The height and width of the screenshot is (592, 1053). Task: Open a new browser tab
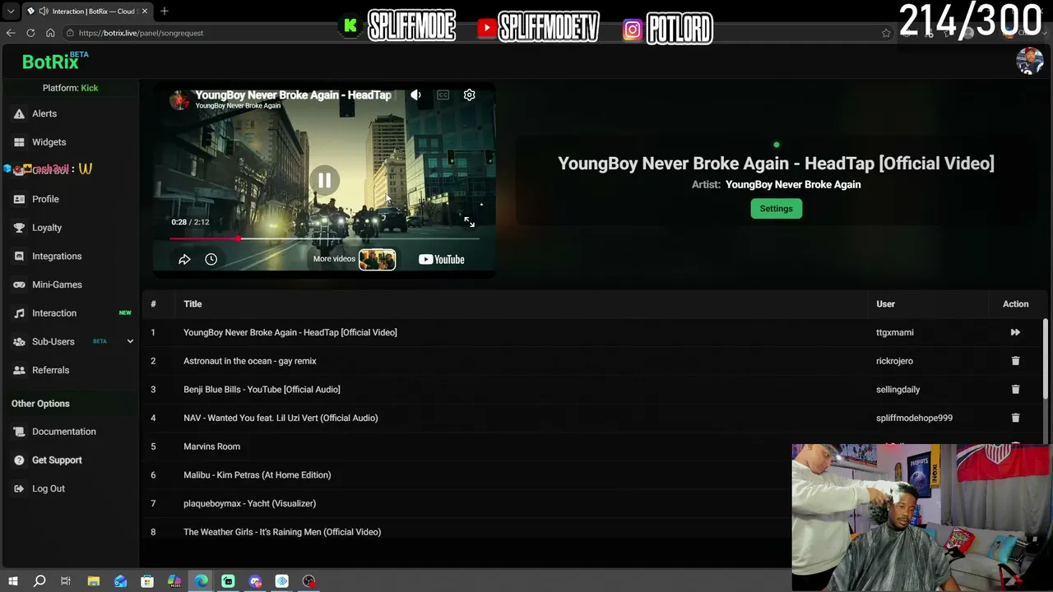point(165,11)
